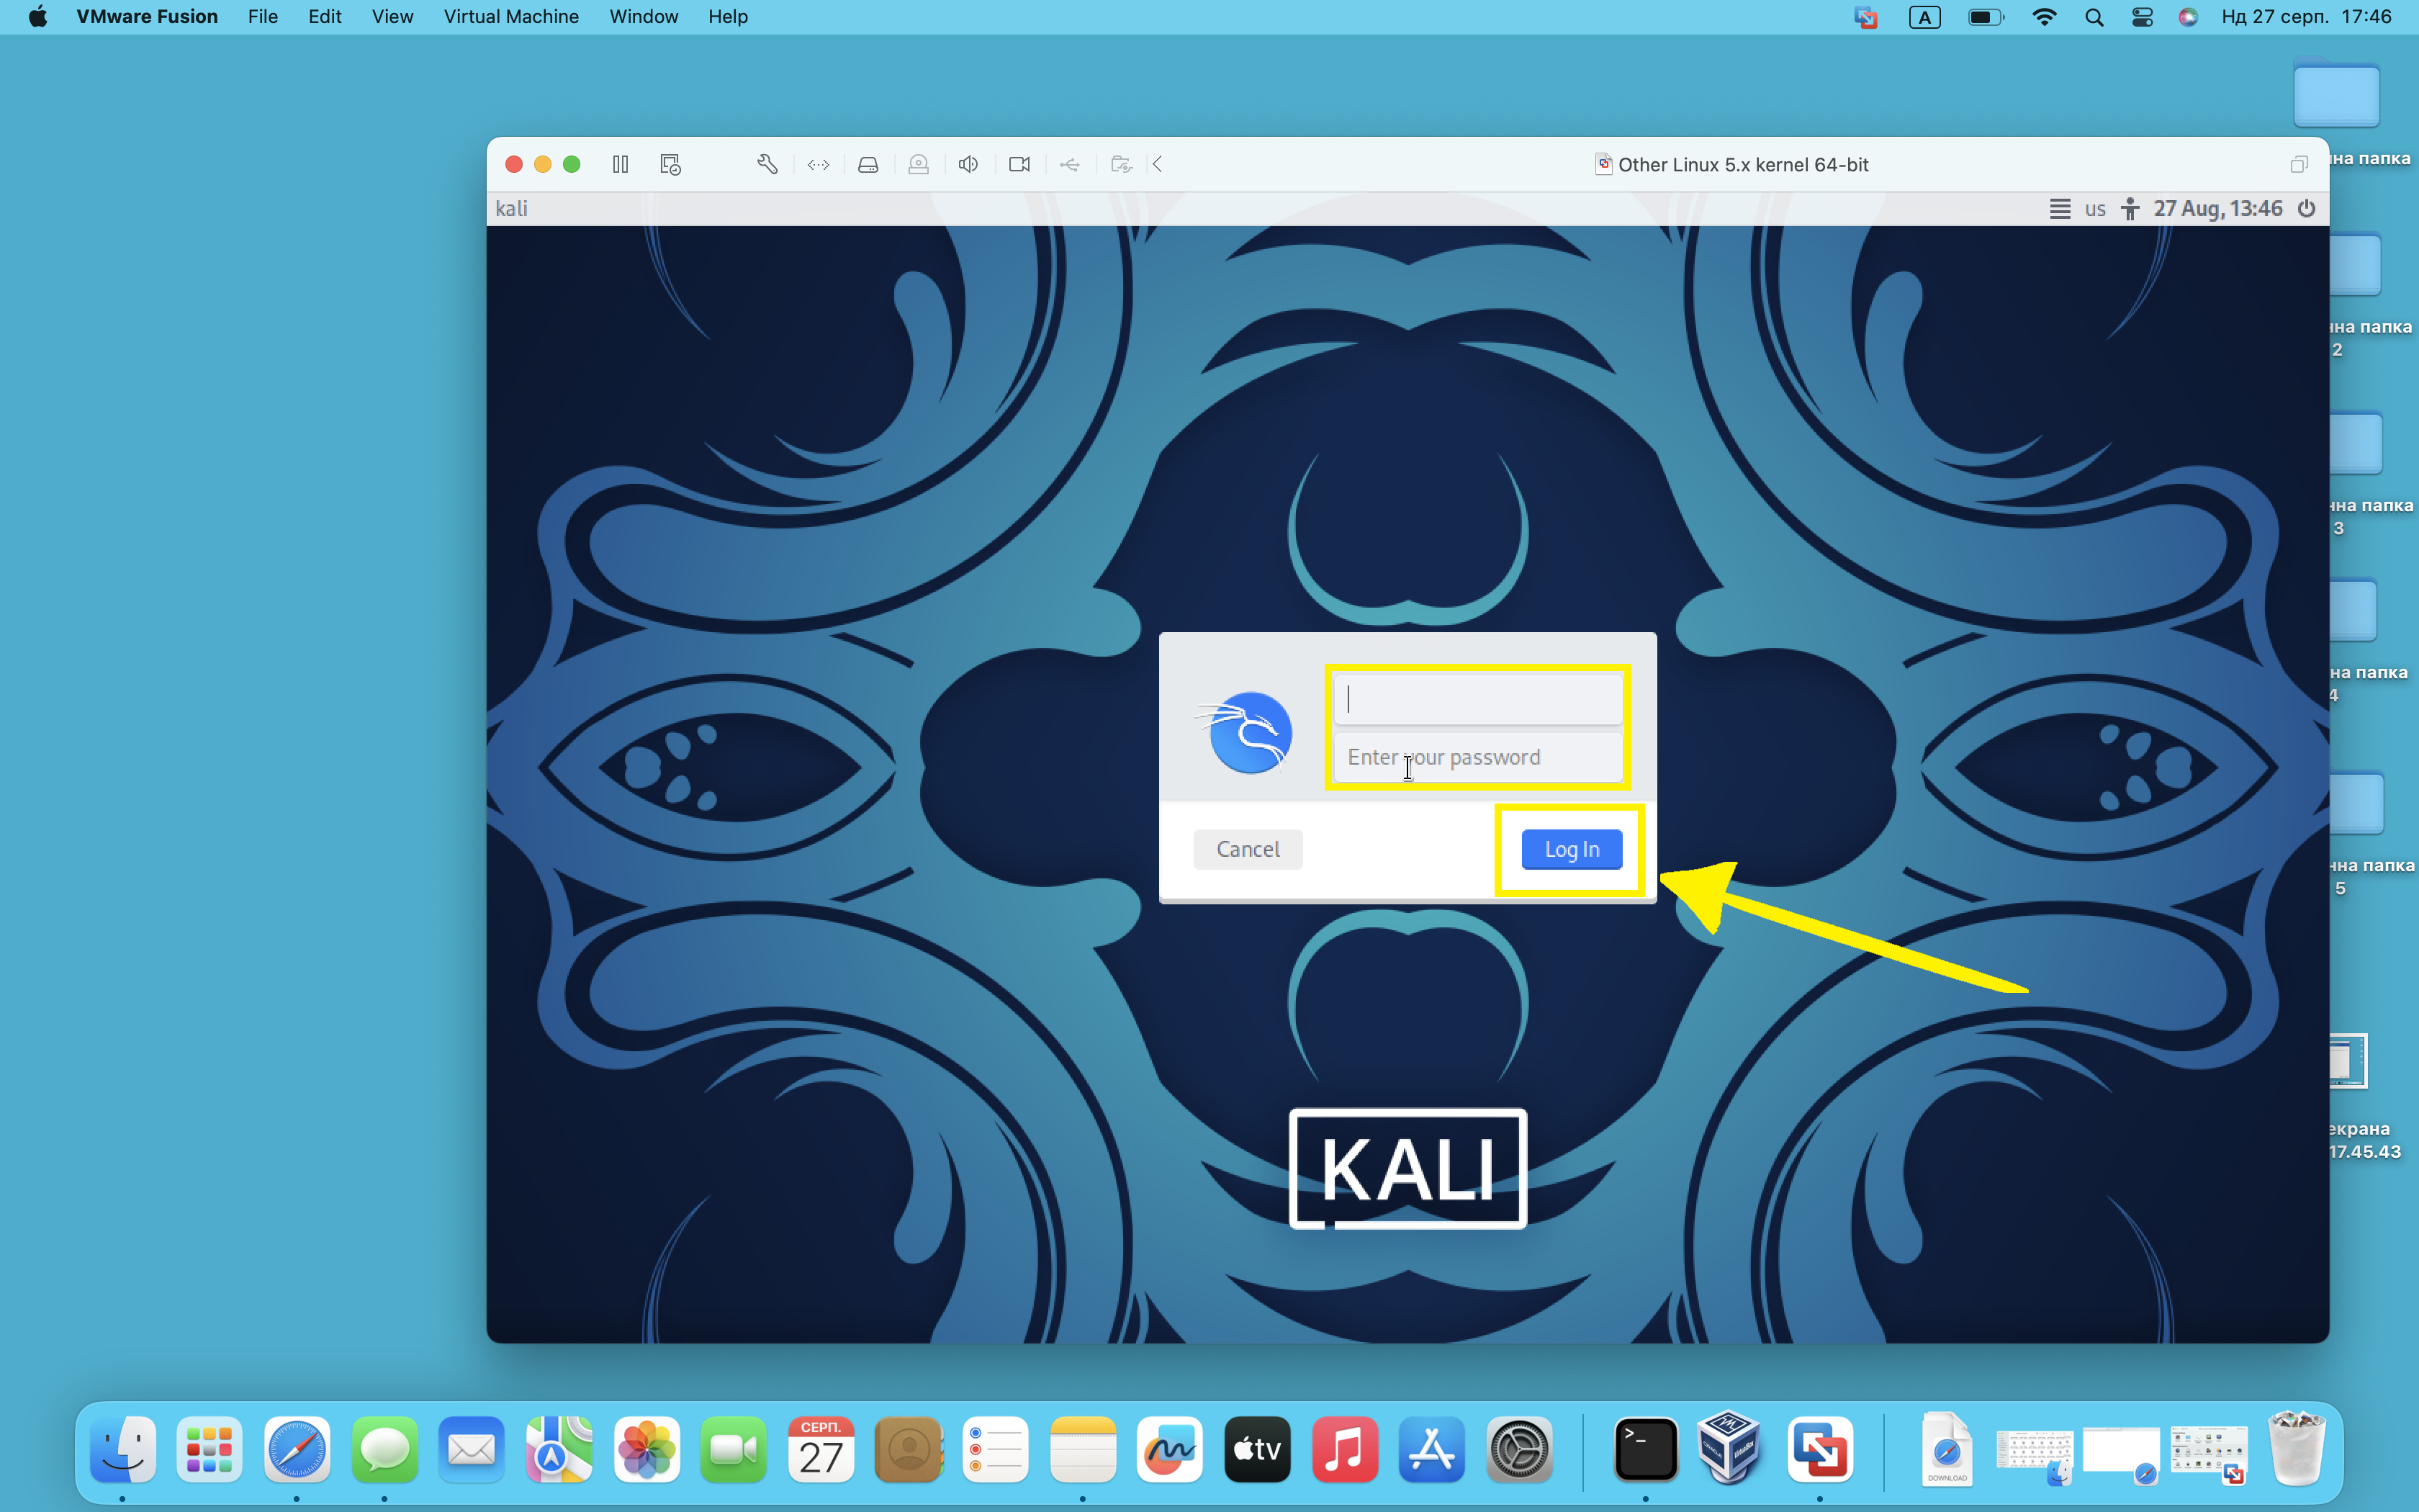Open the View menu
Viewport: 2419px width, 1512px height.
392,17
